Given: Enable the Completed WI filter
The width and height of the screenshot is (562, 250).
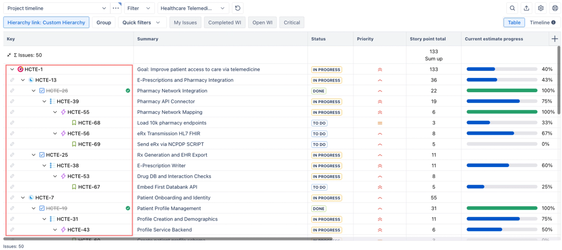Looking at the screenshot, I should tap(225, 22).
